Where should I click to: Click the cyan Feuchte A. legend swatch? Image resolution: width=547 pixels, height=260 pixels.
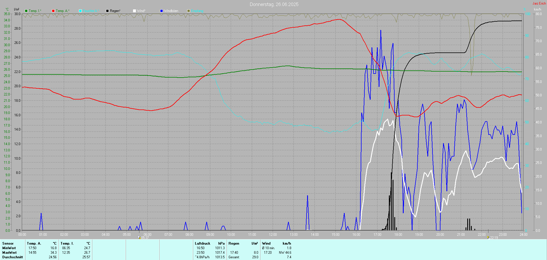point(80,11)
